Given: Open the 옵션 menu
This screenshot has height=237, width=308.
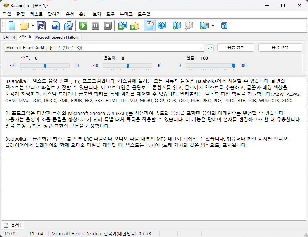Looking at the screenshot, I should pos(83,14).
